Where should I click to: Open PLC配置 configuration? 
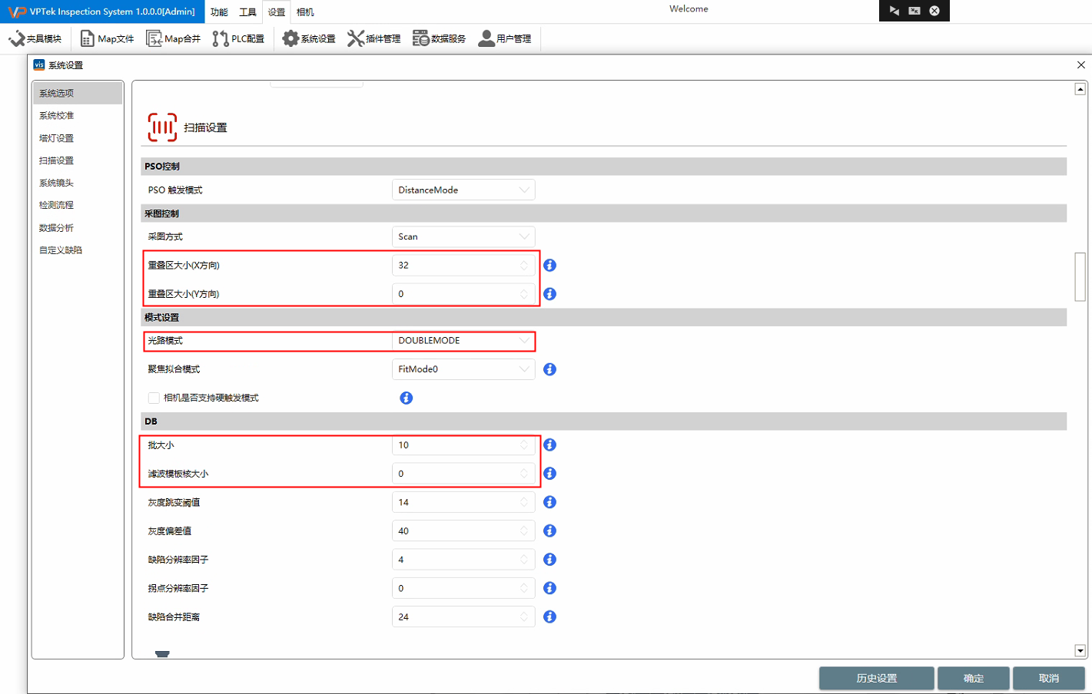coord(238,39)
